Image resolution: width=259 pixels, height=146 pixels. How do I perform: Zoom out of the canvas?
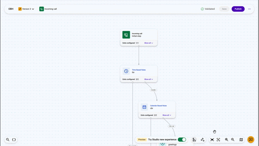233,140
